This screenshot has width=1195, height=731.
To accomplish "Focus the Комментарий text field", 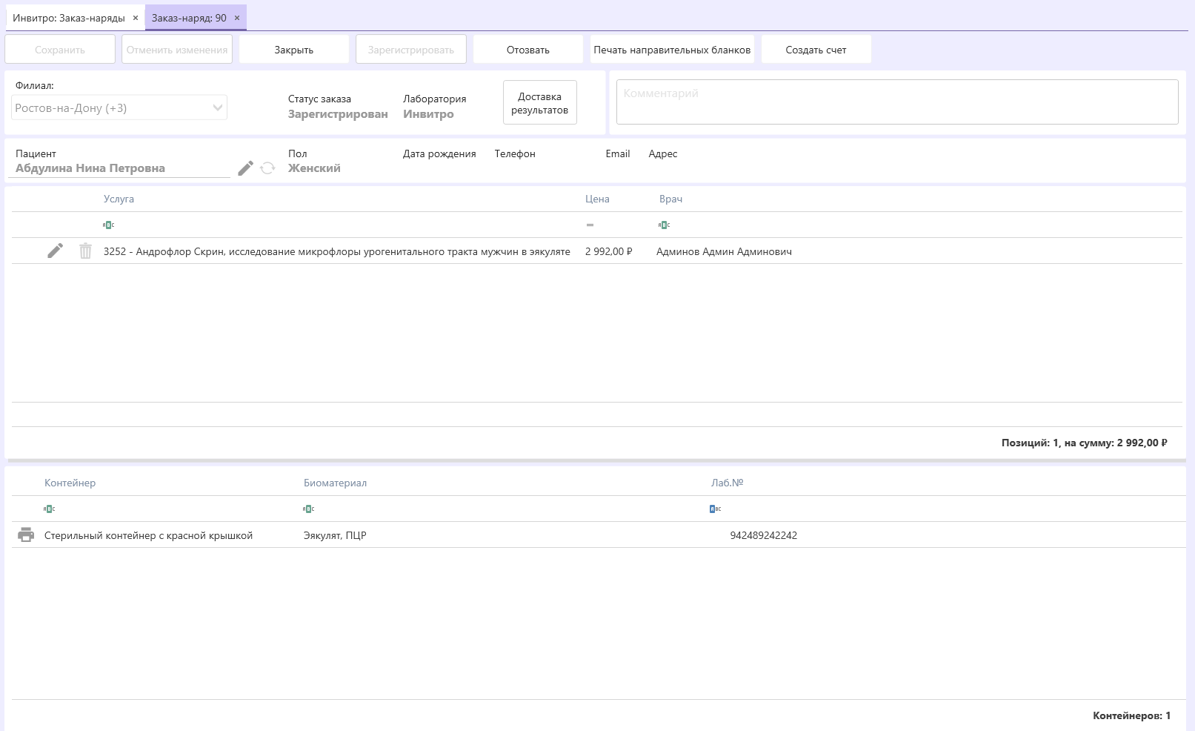I will click(897, 102).
